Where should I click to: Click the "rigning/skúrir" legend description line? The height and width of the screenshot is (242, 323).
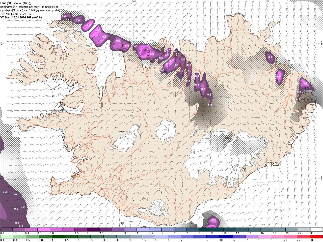(x=30, y=7)
